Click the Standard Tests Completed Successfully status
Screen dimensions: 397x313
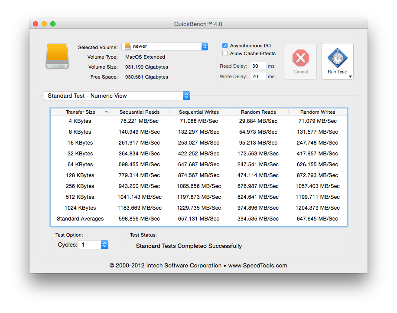(189, 246)
